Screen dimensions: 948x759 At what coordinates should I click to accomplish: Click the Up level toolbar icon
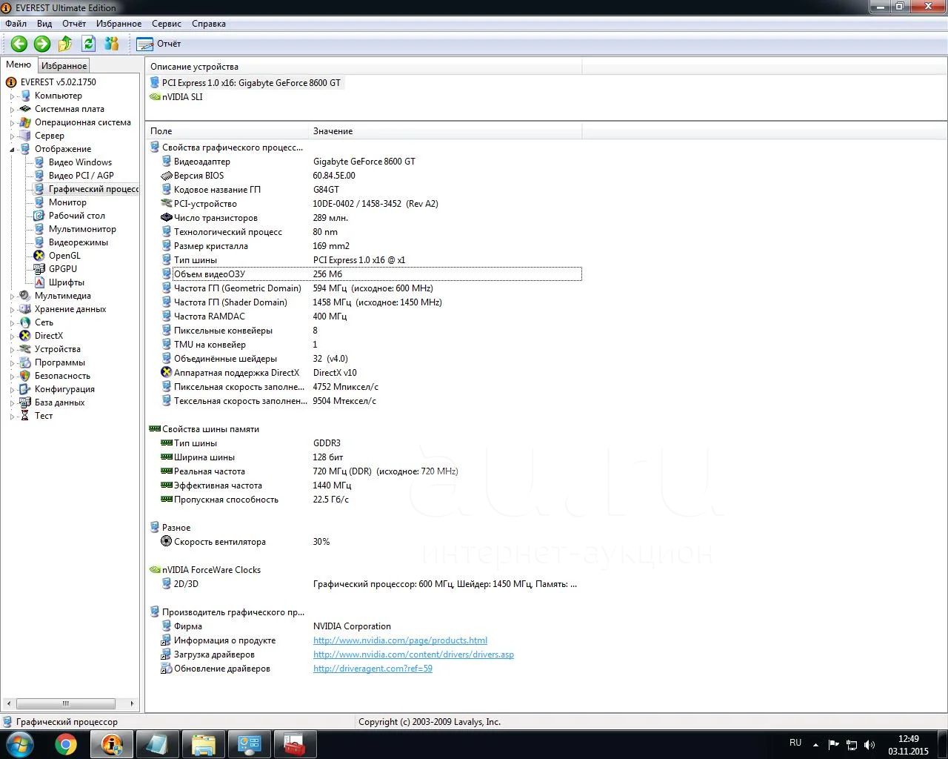tap(65, 44)
